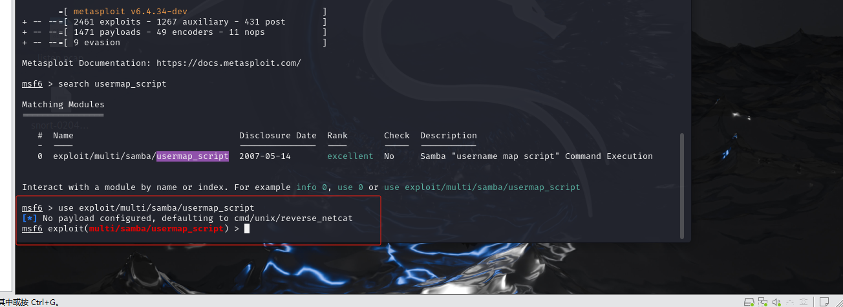Click the greyed USB device status icon
Viewport: 843px width, 307px height.
tap(790, 302)
